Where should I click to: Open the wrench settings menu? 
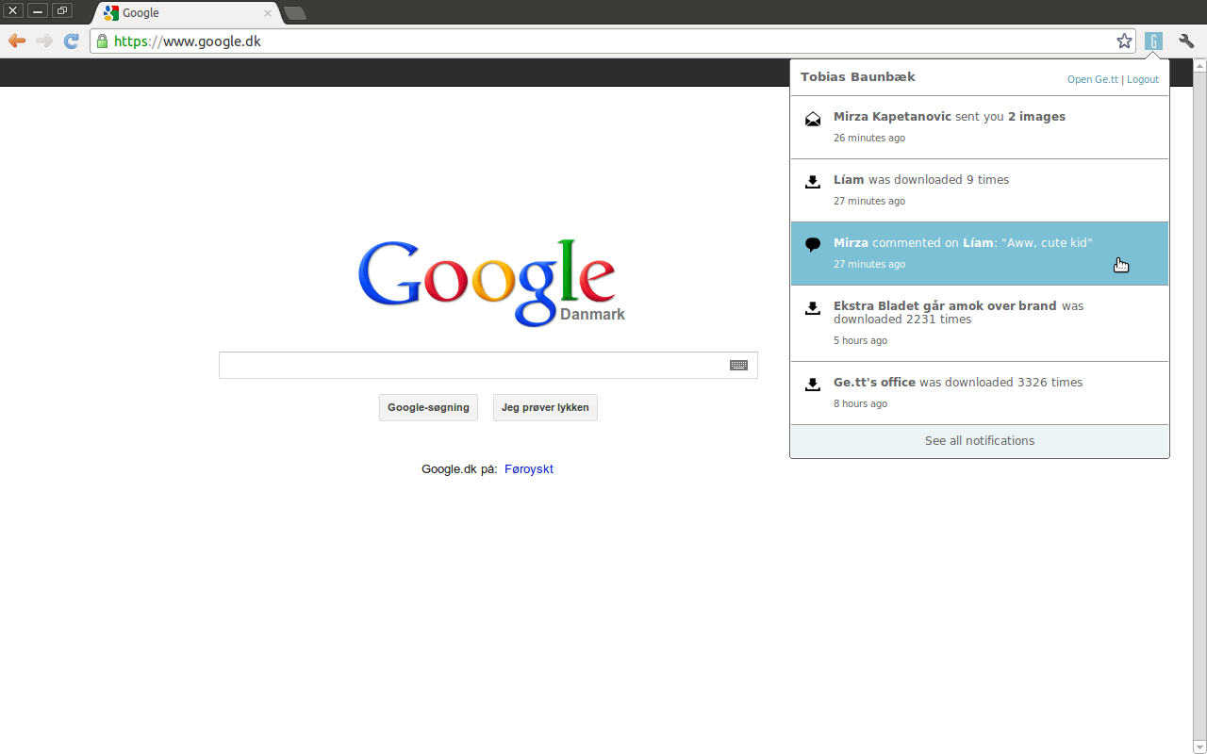(x=1186, y=41)
